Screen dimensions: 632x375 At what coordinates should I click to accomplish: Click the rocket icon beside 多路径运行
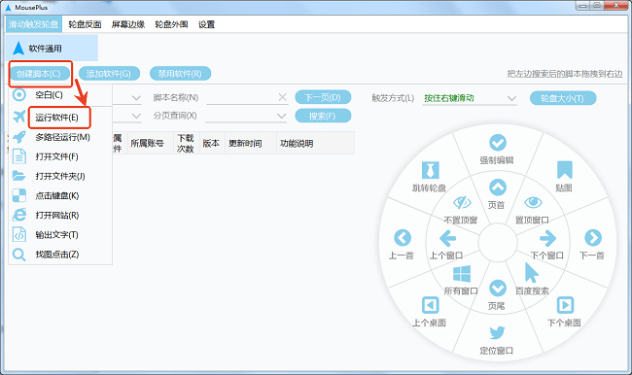tap(18, 137)
